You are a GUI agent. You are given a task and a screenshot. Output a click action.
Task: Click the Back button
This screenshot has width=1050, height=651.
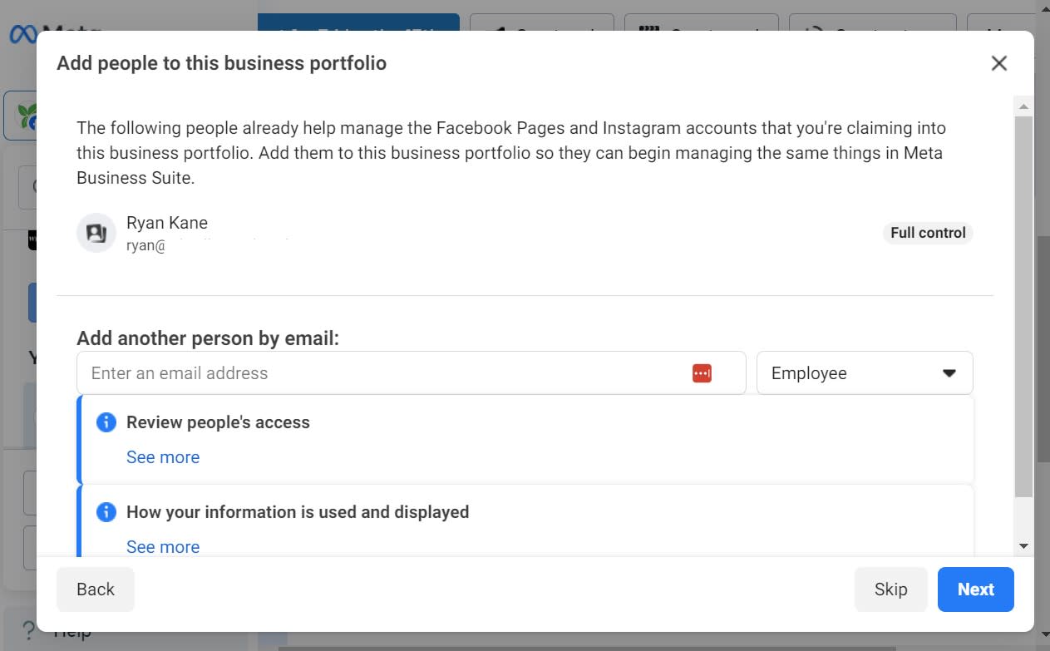click(96, 589)
